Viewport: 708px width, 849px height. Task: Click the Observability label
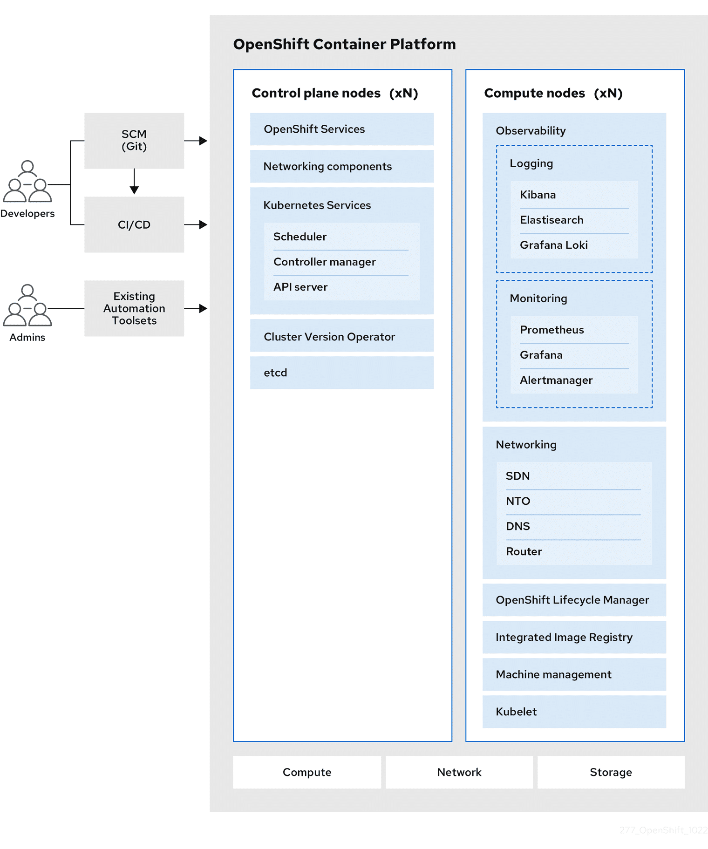(531, 131)
